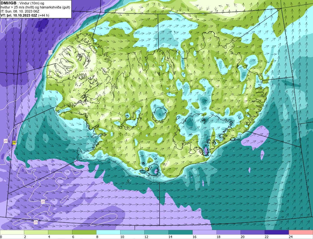Click the '10' legend scale label
Image resolution: width=313 pixels, height=239 pixels.
122,237
